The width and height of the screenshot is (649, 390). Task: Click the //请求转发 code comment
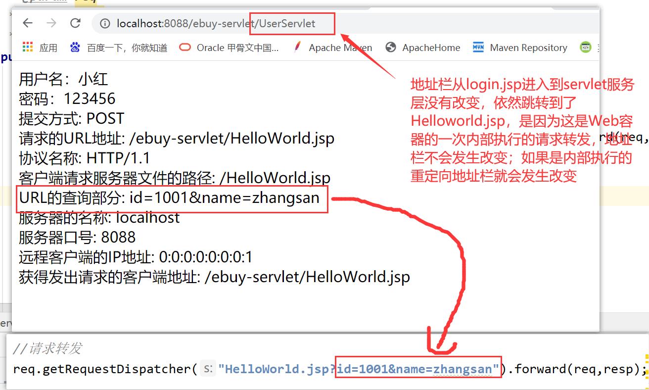pyautogui.click(x=47, y=349)
